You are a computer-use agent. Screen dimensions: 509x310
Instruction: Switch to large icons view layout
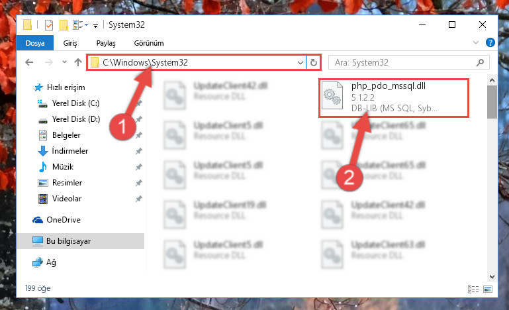coord(488,289)
